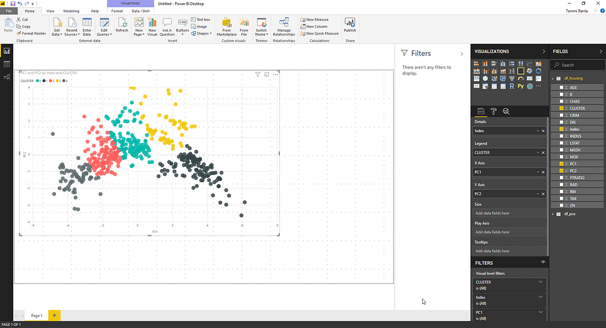Click the Fields search box
This screenshot has width=606, height=328.
[x=576, y=64]
